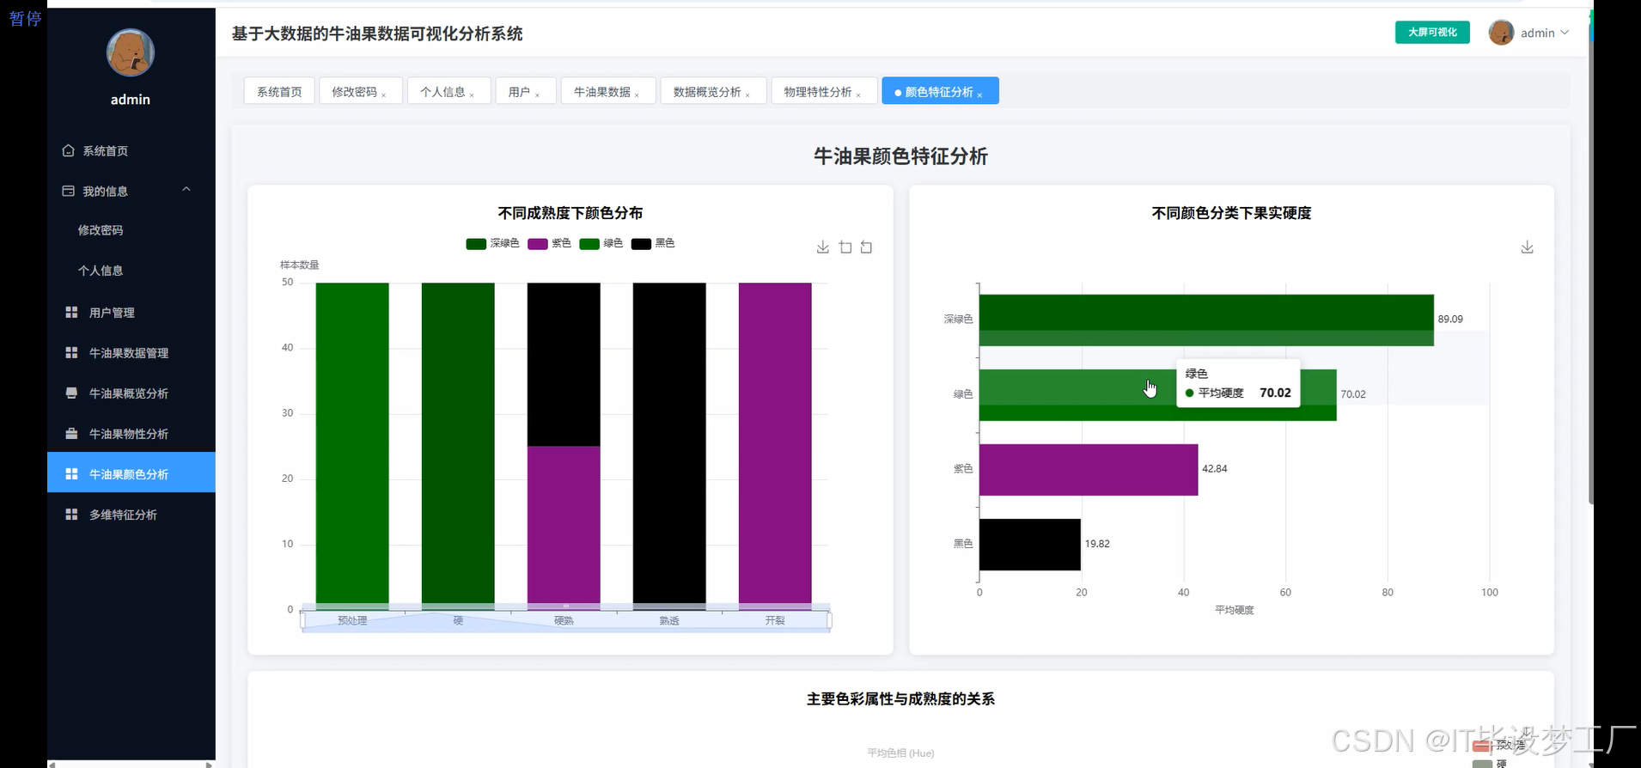Screen dimensions: 1641x768
Task: Click the card icon beside 我的信息
Action: 69,191
